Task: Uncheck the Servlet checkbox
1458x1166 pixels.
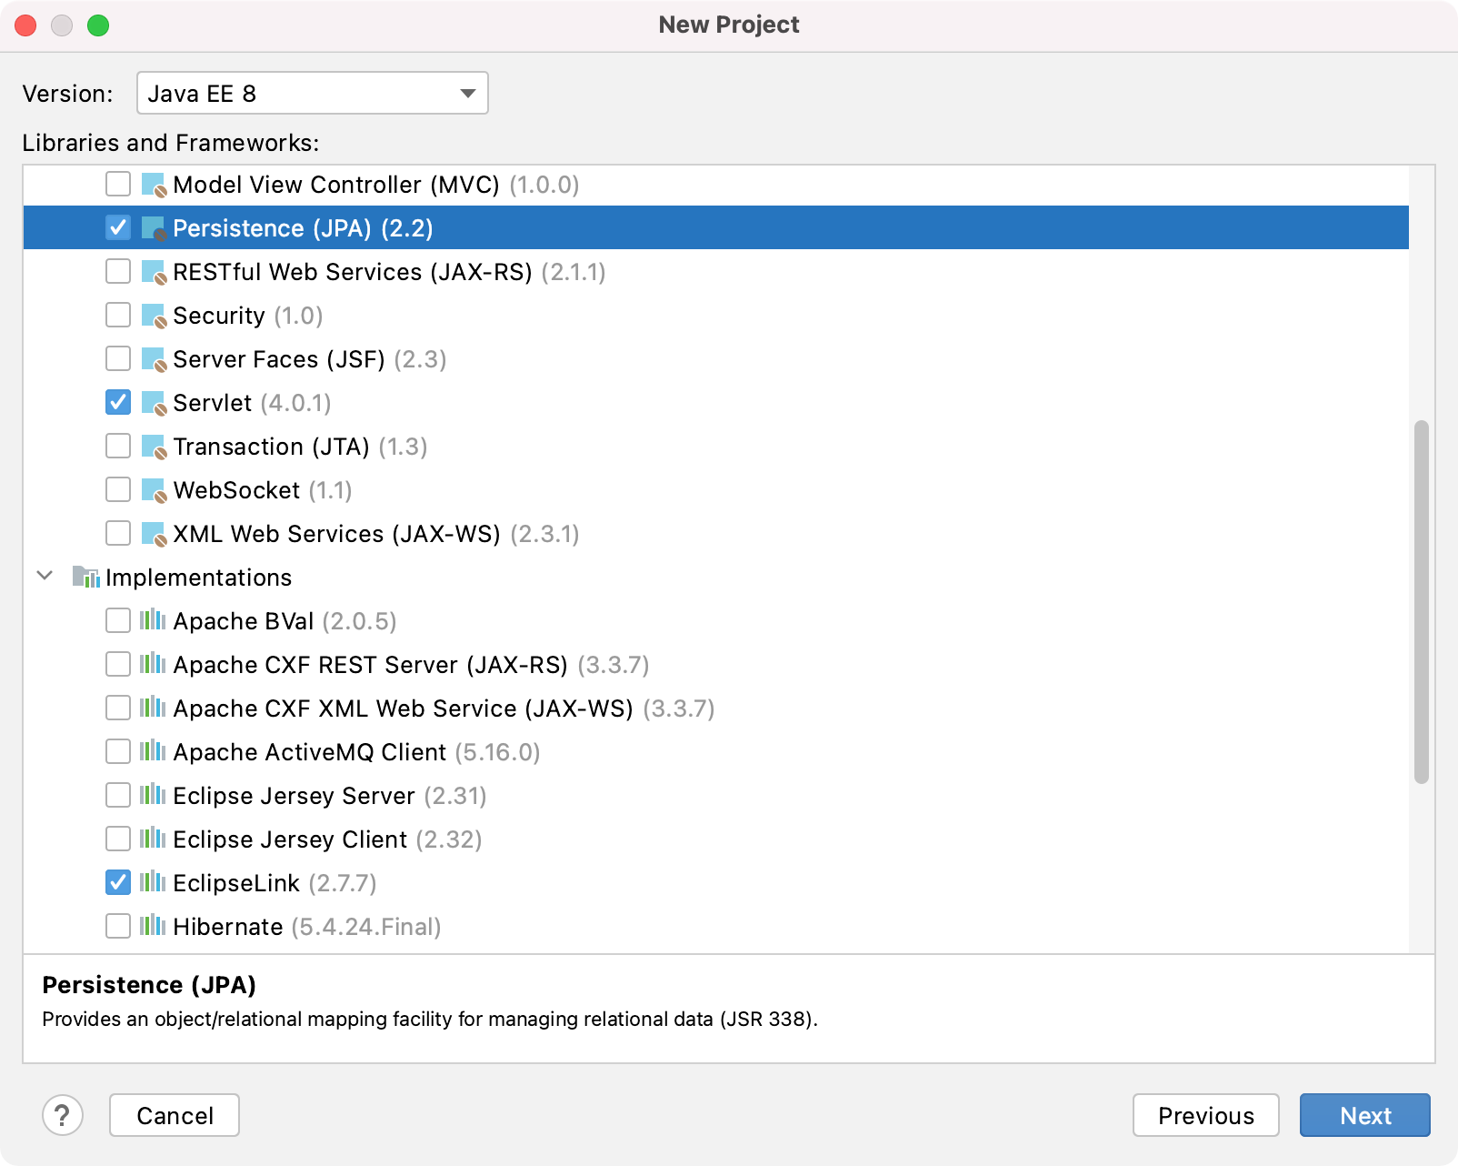Action: (117, 403)
